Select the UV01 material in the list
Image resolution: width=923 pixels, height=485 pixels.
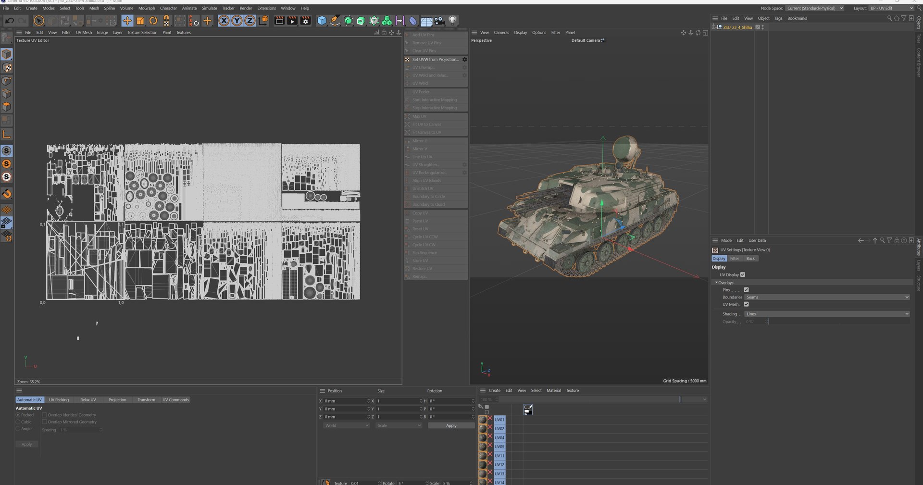click(x=499, y=420)
